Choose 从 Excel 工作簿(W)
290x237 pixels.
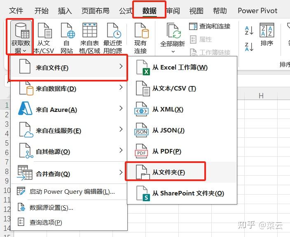(x=182, y=67)
